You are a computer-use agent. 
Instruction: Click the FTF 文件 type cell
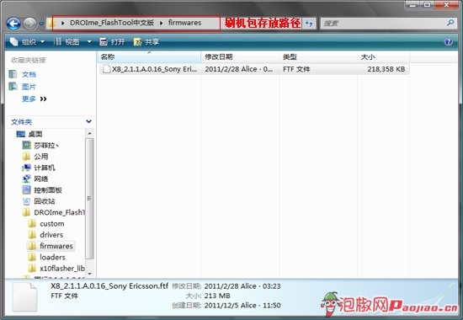tap(296, 69)
